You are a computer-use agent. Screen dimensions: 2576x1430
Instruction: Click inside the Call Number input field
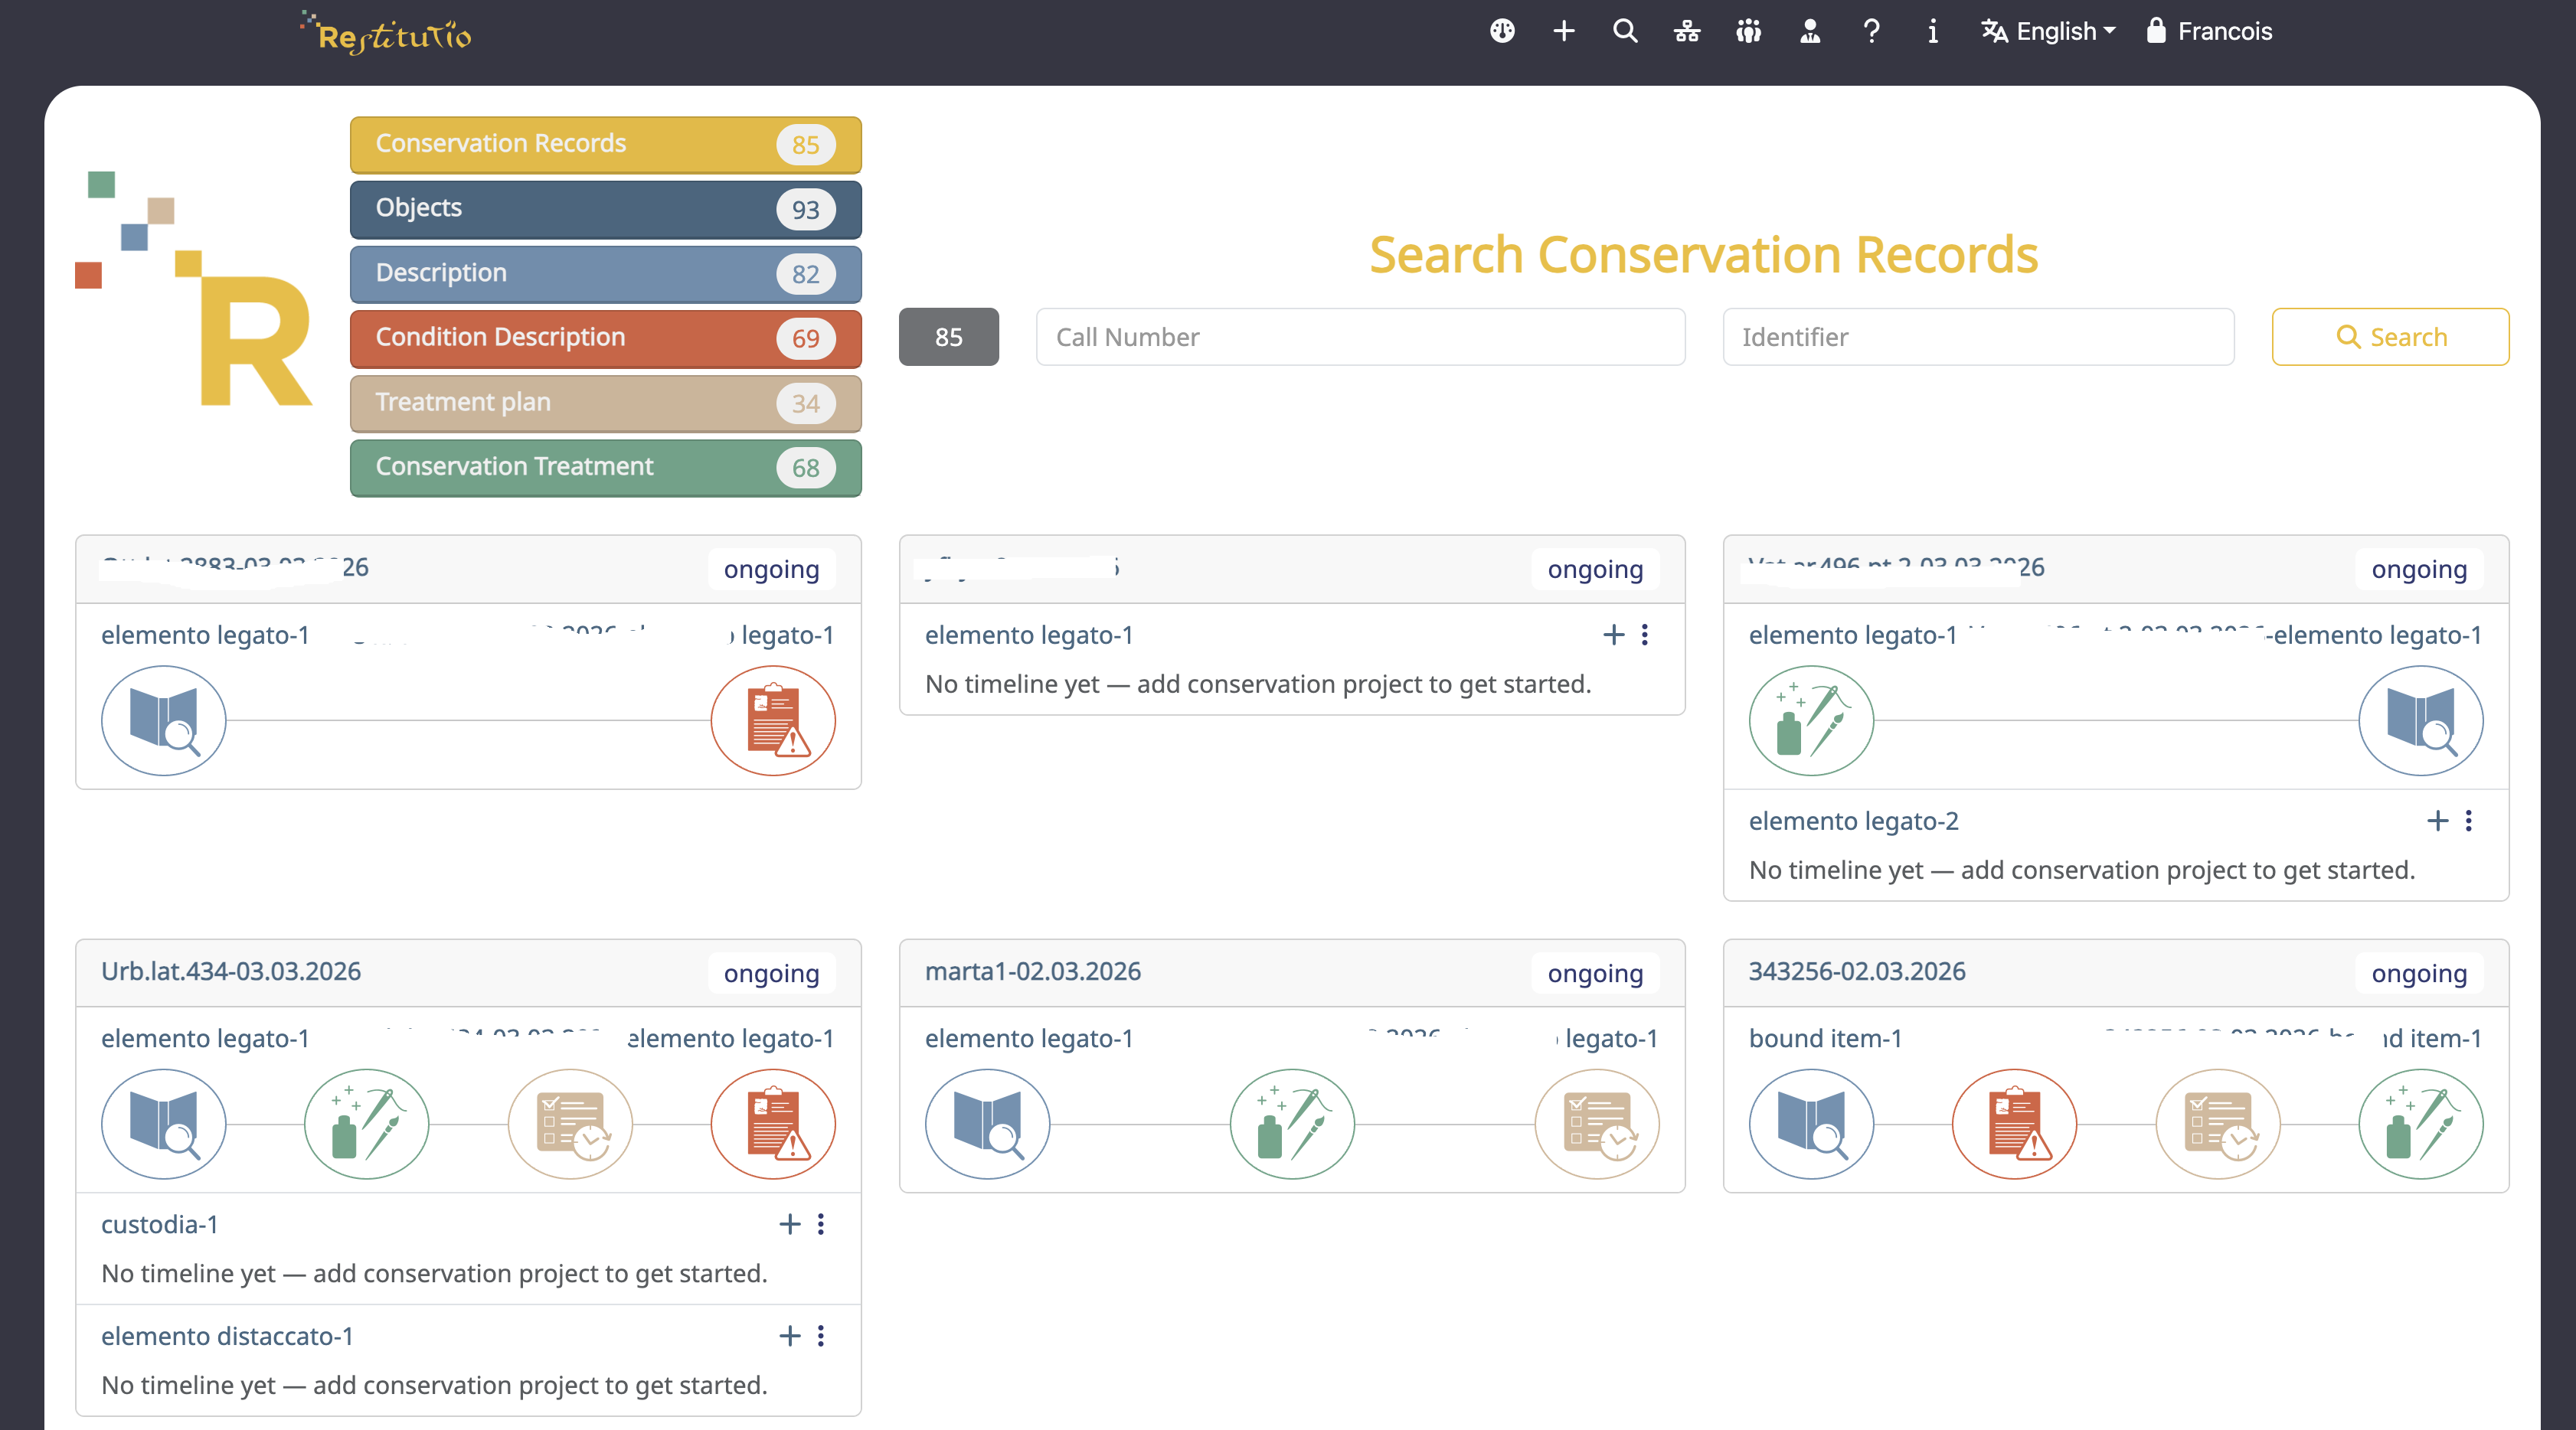coord(1359,337)
